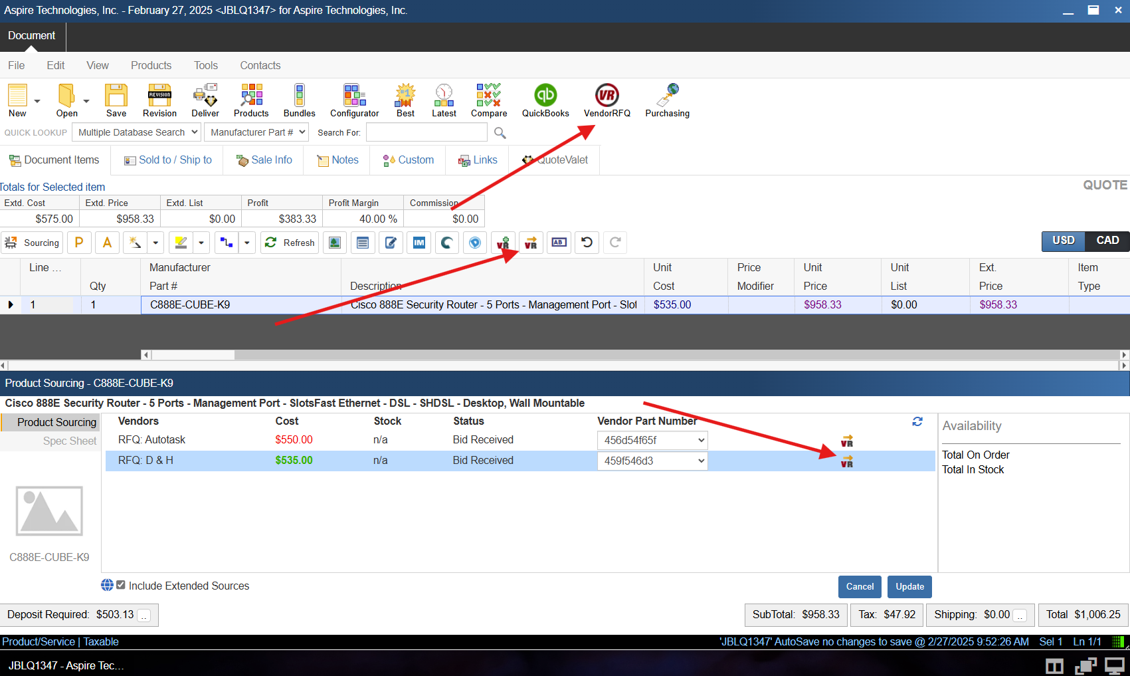This screenshot has width=1130, height=676.
Task: Switch currency to USD
Action: tap(1063, 241)
